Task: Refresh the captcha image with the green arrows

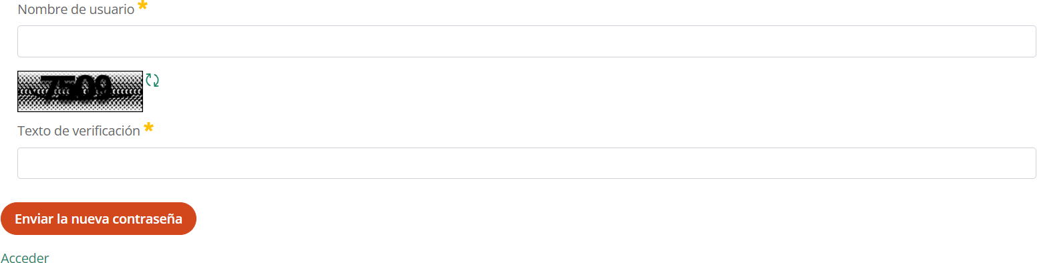Action: pos(152,80)
